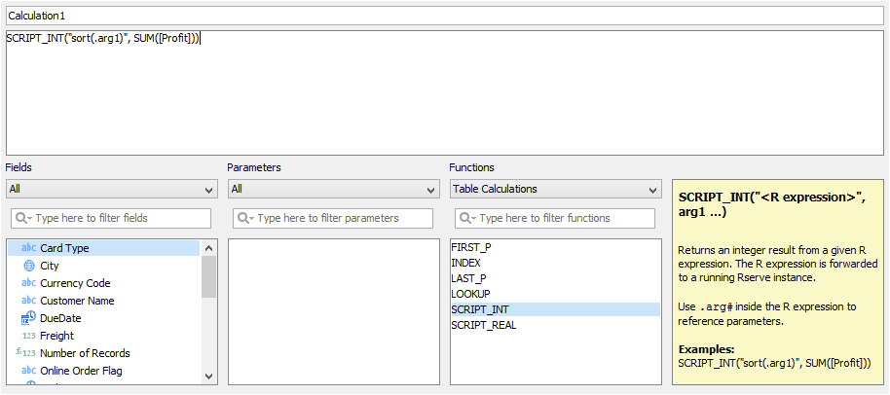Click the abc icon beside Online Order Flag
The image size is (890, 395).
(x=28, y=371)
